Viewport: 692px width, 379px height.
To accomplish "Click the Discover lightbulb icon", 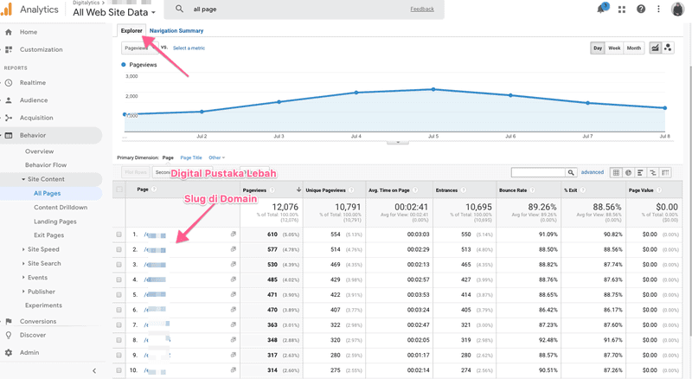I will pyautogui.click(x=9, y=335).
